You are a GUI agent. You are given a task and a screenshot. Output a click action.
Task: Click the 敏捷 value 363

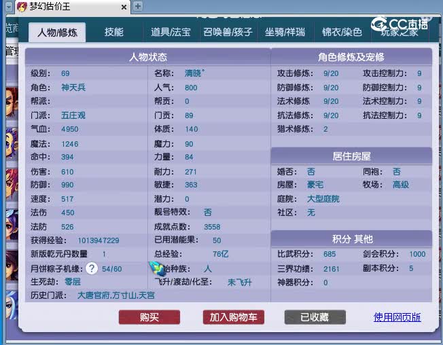click(191, 185)
